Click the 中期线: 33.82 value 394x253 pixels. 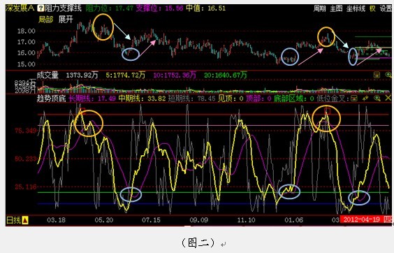(143, 99)
